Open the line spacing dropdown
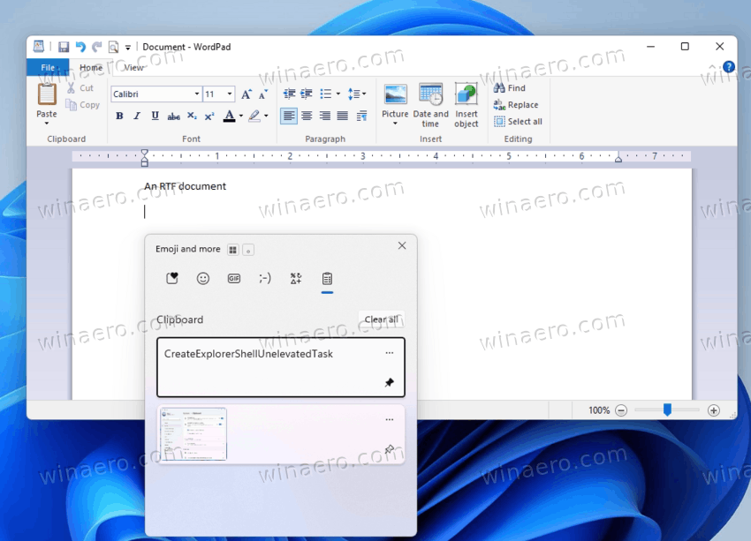 (357, 94)
